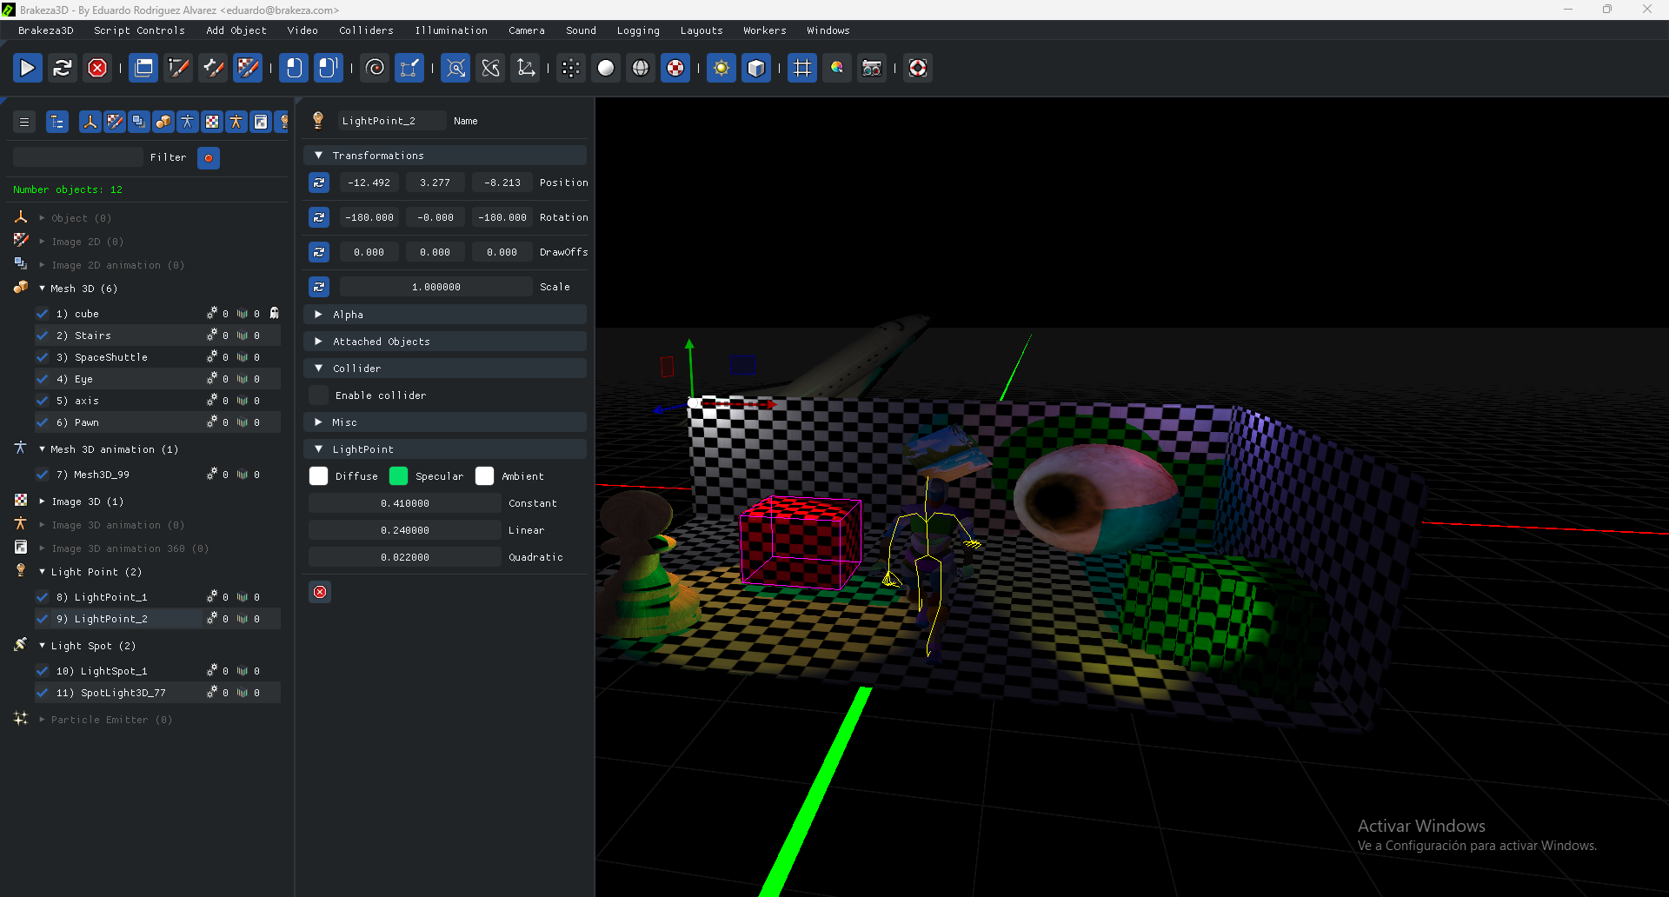Uncheck the cube mesh checkbox
Viewport: 1669px width, 897px height.
pos(42,314)
